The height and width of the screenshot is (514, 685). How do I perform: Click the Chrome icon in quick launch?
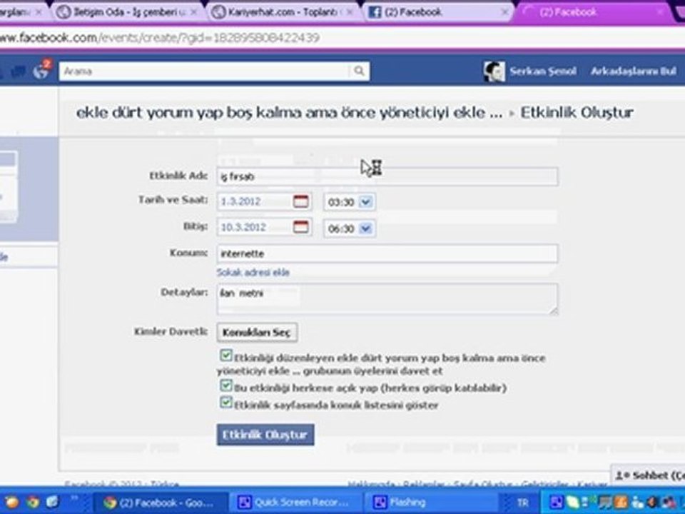coord(33,502)
